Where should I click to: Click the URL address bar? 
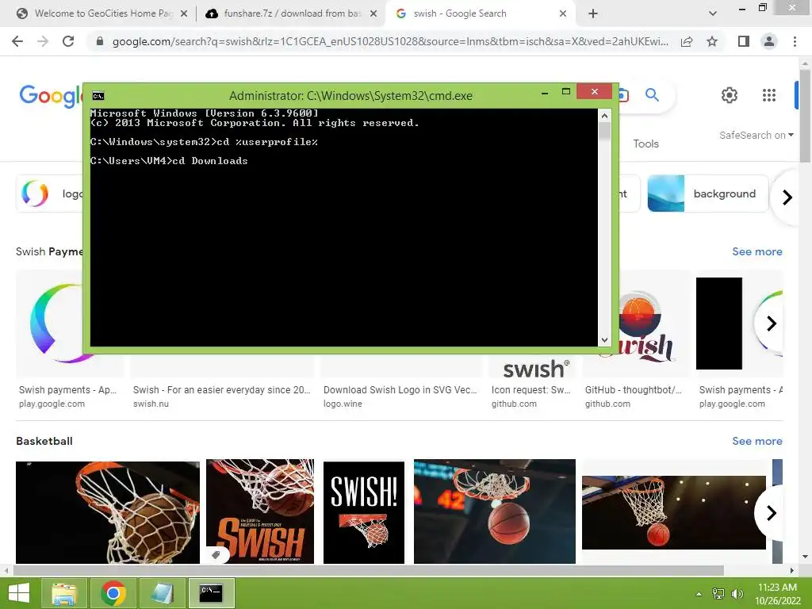coord(390,41)
